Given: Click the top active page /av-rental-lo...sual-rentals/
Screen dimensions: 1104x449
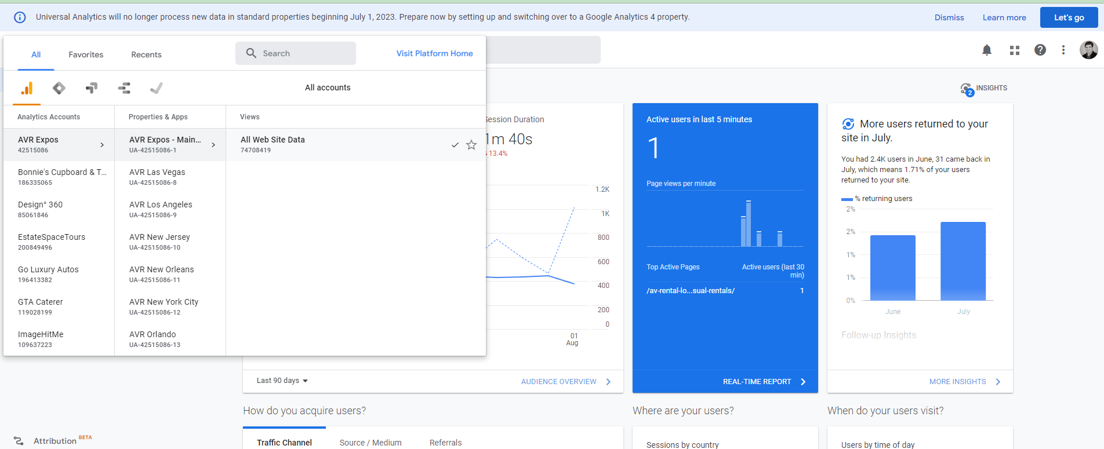Looking at the screenshot, I should click(691, 291).
